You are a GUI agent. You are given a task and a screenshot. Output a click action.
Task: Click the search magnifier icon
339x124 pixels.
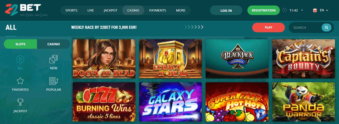(326, 27)
